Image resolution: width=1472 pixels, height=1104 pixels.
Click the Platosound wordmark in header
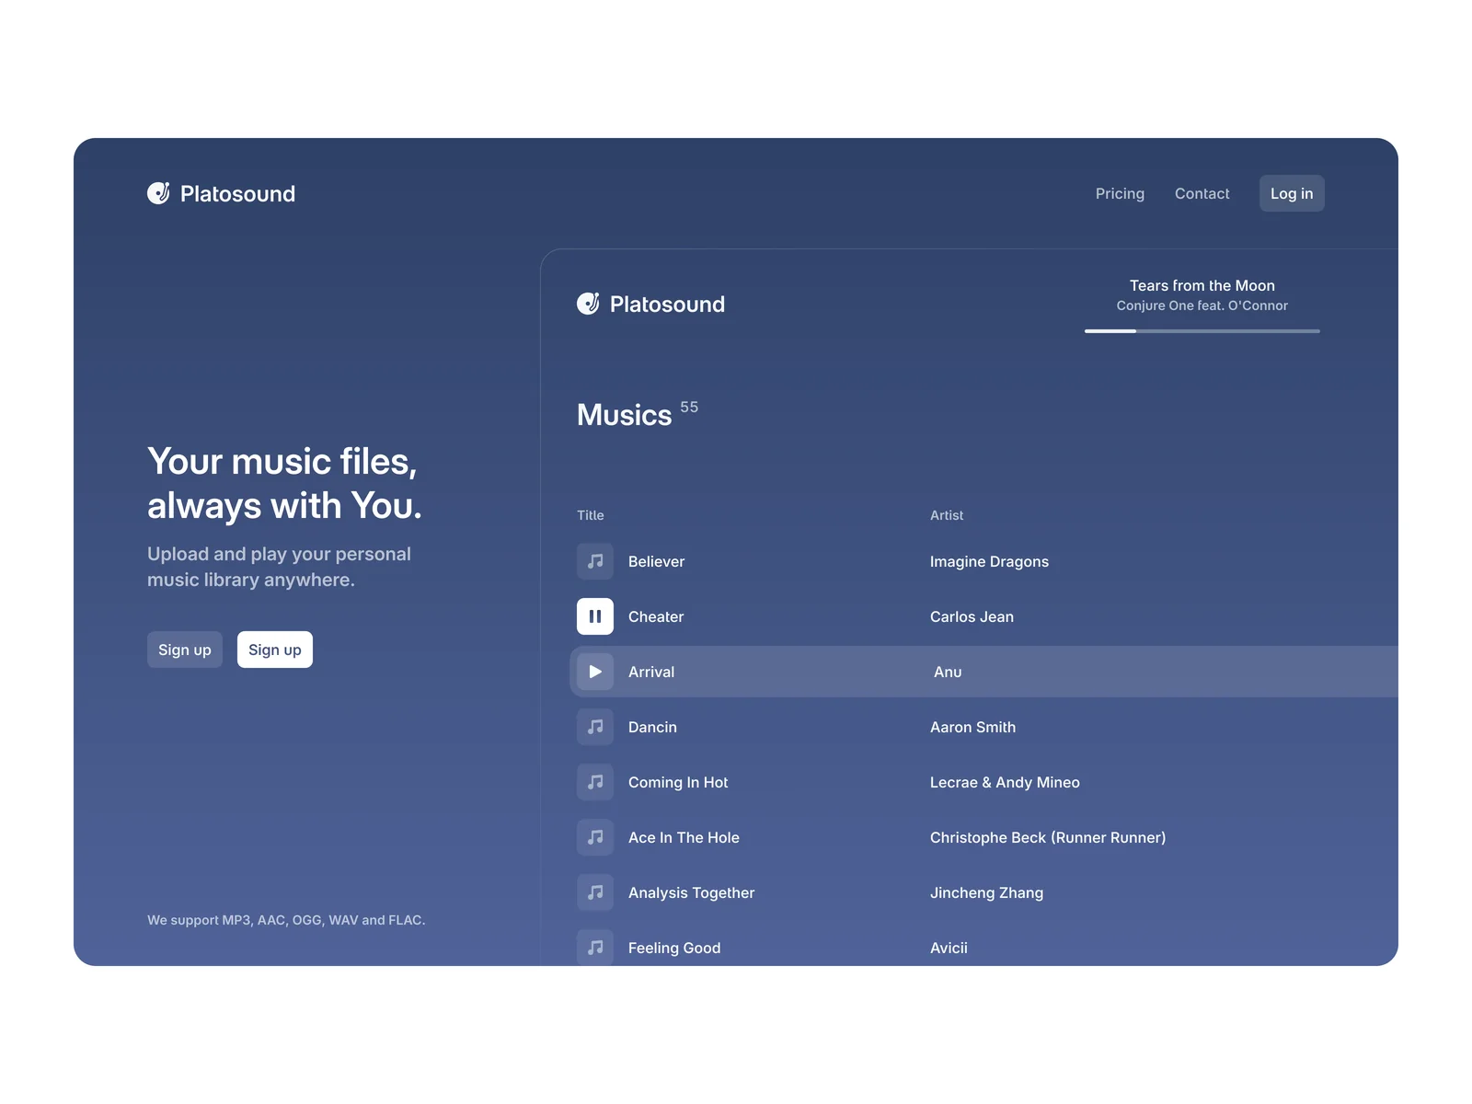coord(237,193)
